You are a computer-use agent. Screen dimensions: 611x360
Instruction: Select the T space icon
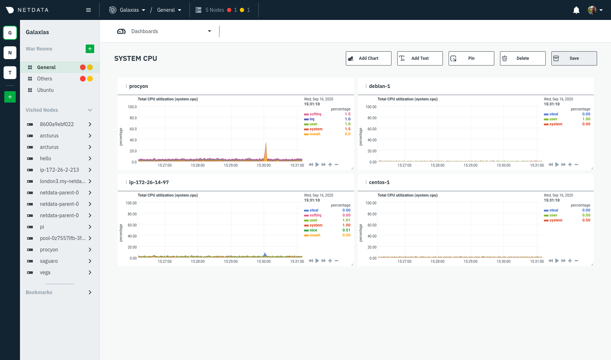point(10,73)
